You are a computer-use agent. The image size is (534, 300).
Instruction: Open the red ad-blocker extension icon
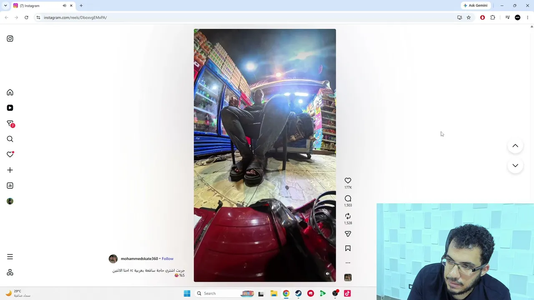click(x=483, y=17)
